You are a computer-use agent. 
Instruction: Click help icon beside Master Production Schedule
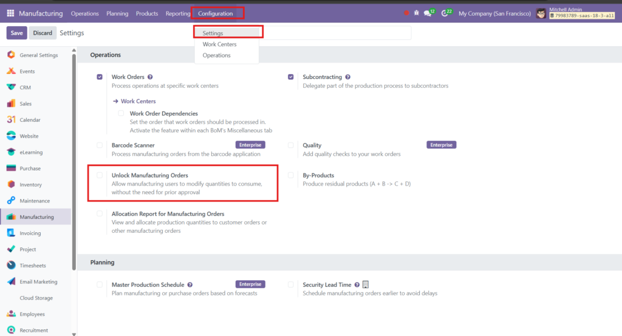pos(190,284)
